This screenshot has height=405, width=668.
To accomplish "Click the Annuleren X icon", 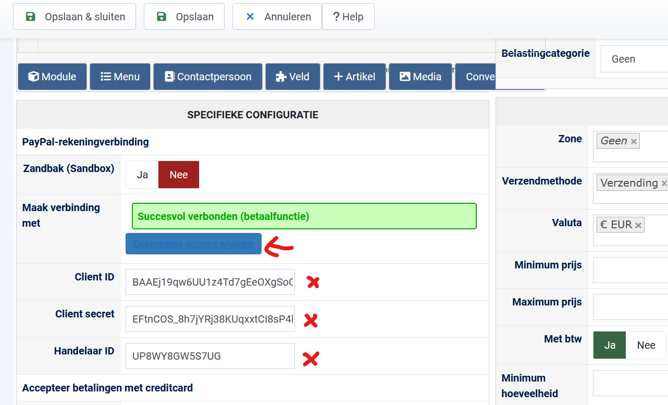I will tap(250, 17).
